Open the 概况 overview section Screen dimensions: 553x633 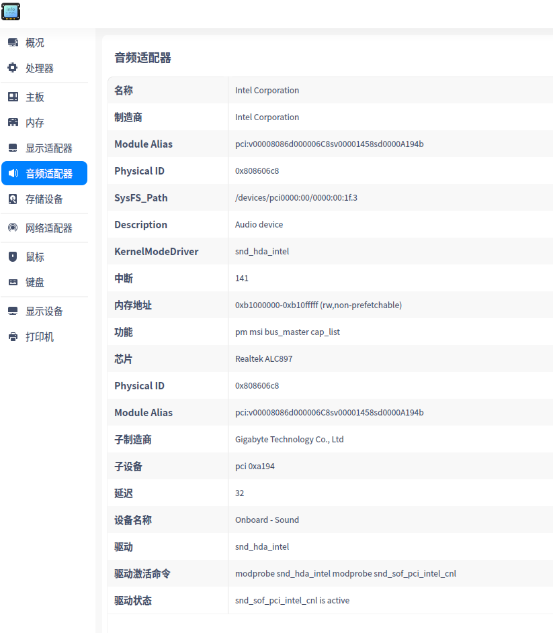[44, 42]
